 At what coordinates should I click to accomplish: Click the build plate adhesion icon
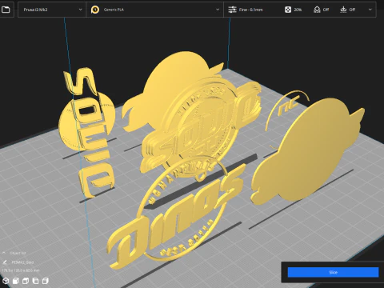coord(343,10)
